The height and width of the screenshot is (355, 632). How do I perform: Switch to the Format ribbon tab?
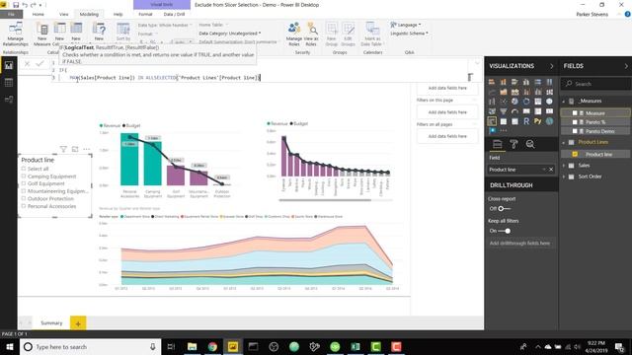click(x=145, y=14)
